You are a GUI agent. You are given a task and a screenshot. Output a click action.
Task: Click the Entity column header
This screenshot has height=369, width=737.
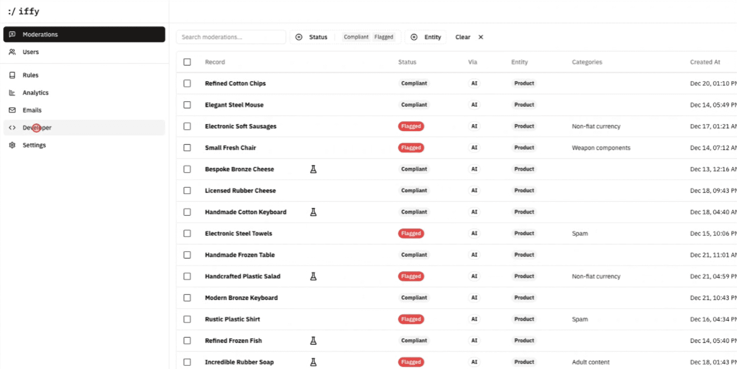point(520,62)
